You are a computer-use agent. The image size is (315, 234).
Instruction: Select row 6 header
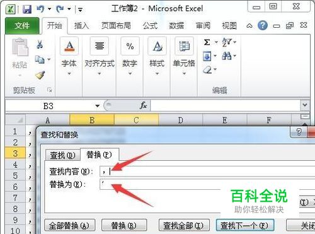(x=15, y=187)
